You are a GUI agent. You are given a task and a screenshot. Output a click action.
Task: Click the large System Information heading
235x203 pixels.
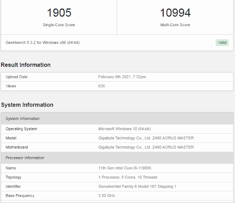[27, 105]
